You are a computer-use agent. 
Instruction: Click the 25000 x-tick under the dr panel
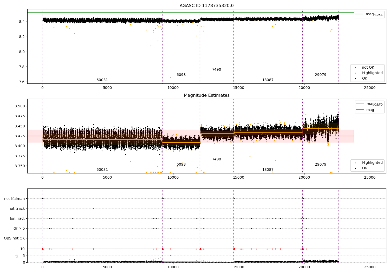click(369, 267)
